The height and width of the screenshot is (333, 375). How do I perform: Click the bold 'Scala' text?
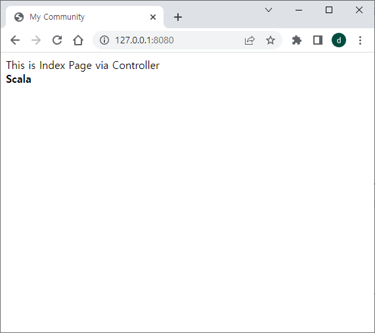coord(18,79)
